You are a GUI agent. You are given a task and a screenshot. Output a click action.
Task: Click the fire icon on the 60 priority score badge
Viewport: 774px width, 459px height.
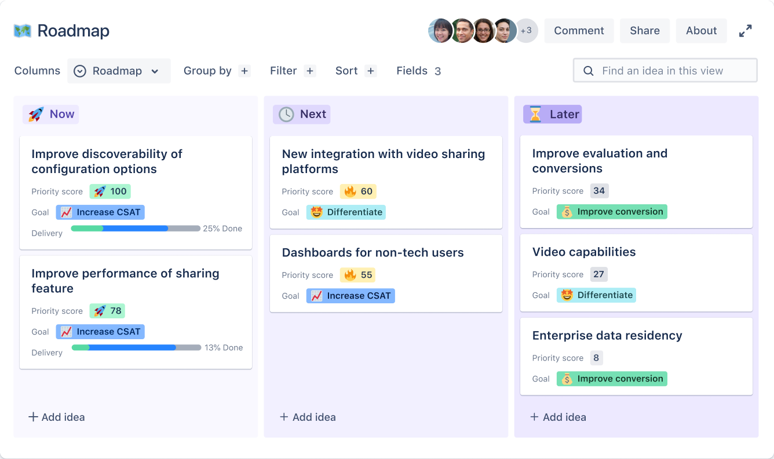(x=351, y=191)
